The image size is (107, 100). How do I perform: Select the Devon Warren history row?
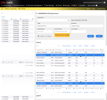coord(70,63)
